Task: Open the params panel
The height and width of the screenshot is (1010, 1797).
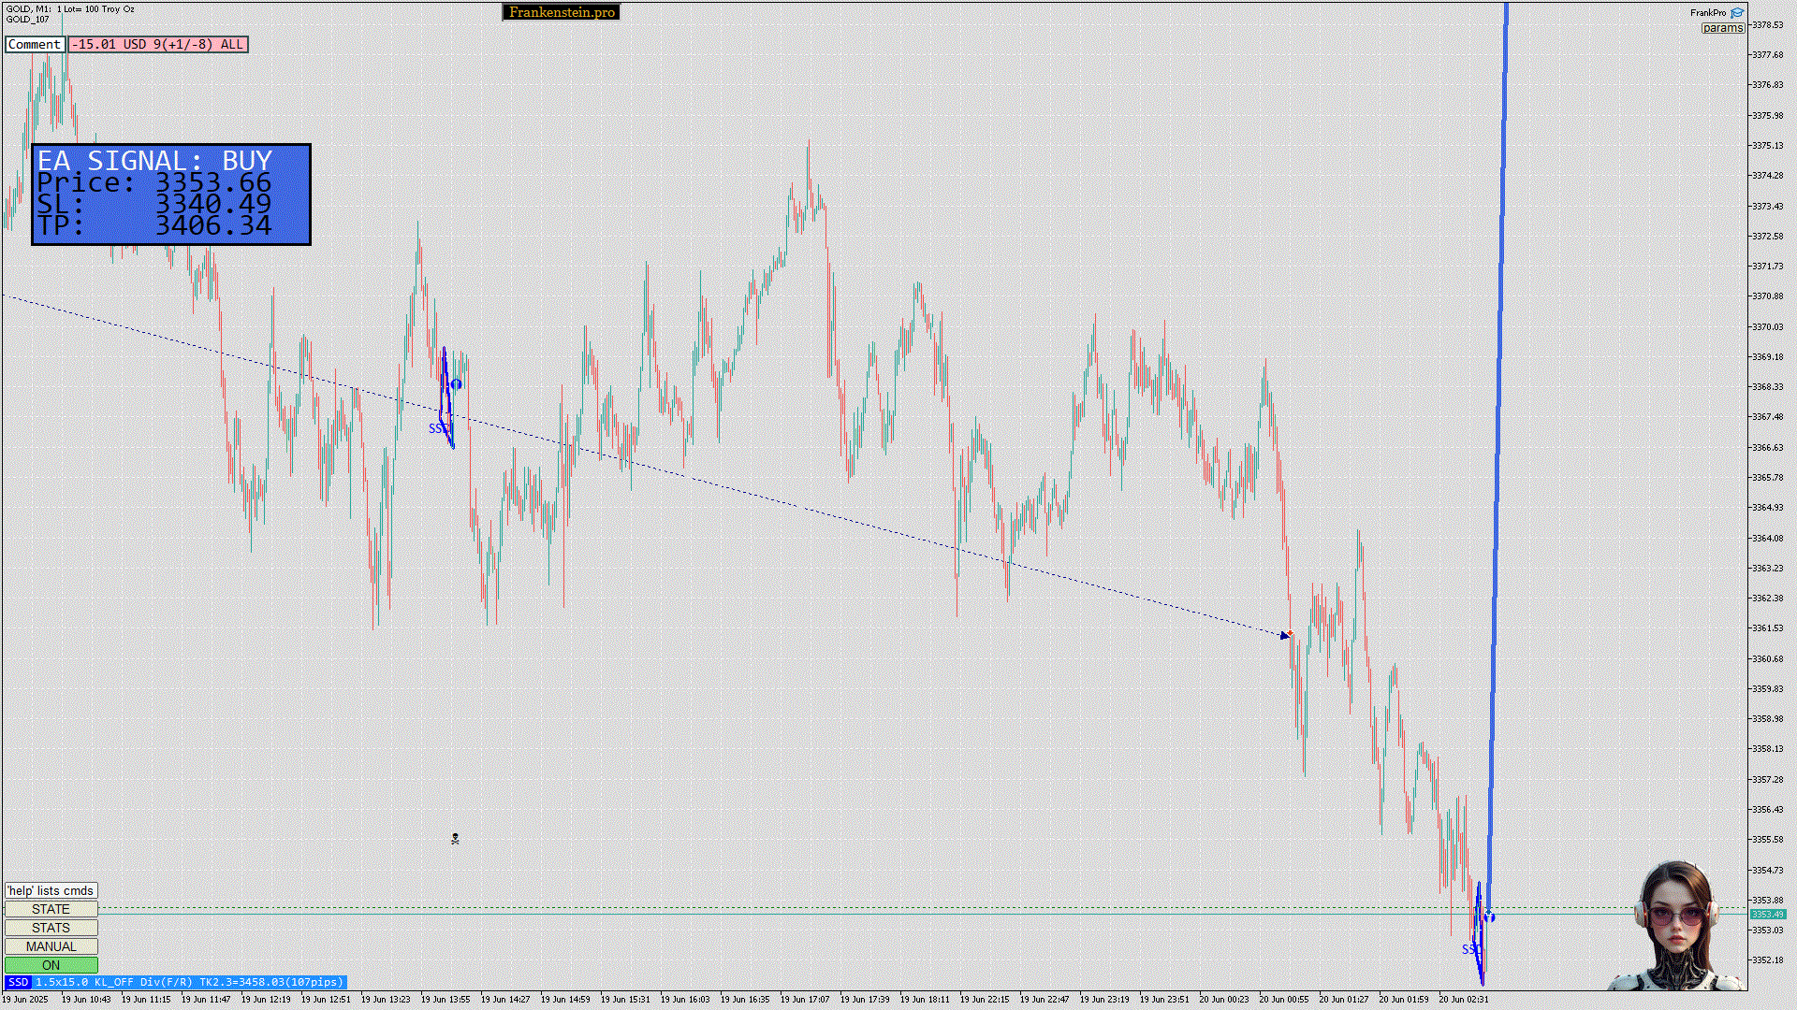Action: pyautogui.click(x=1722, y=28)
